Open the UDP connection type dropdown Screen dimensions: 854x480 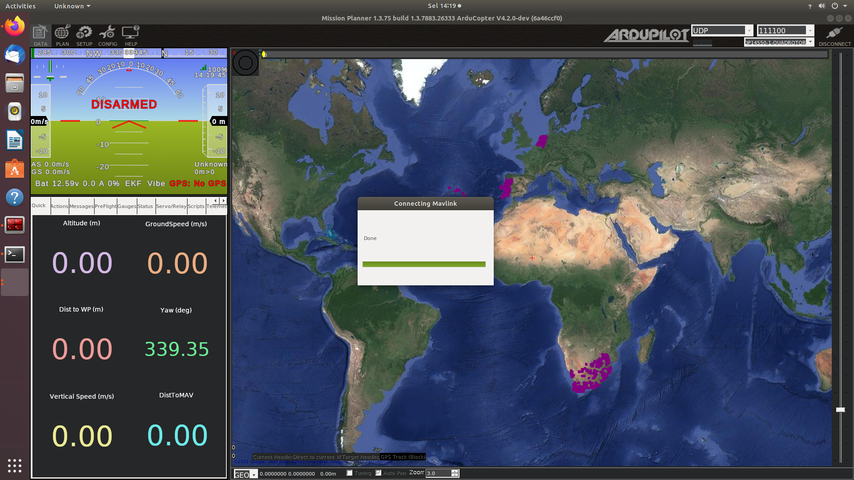750,30
